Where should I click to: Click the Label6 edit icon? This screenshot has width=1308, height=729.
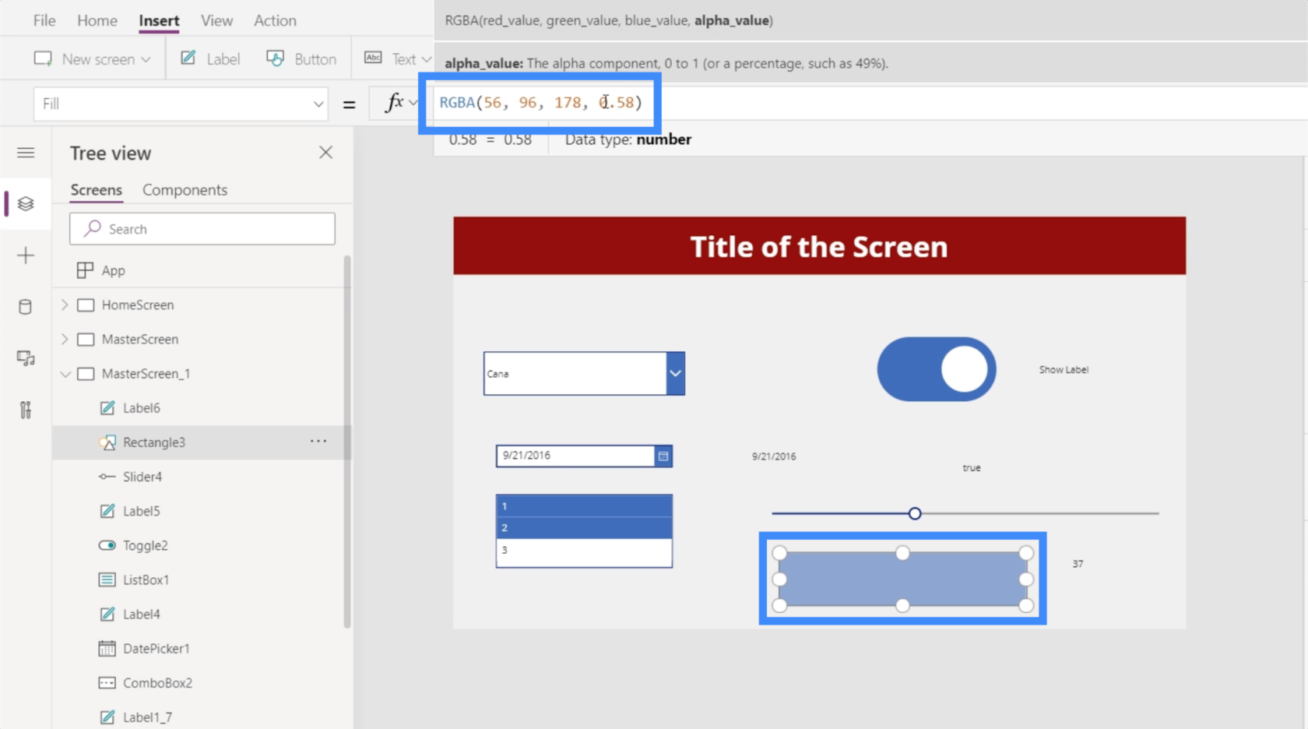[x=107, y=407]
